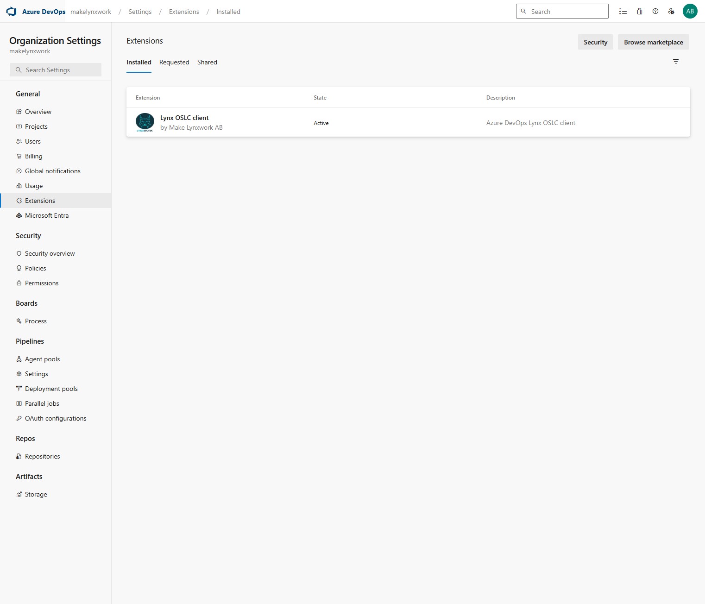Click the Active state cell
The width and height of the screenshot is (705, 604).
pos(321,123)
